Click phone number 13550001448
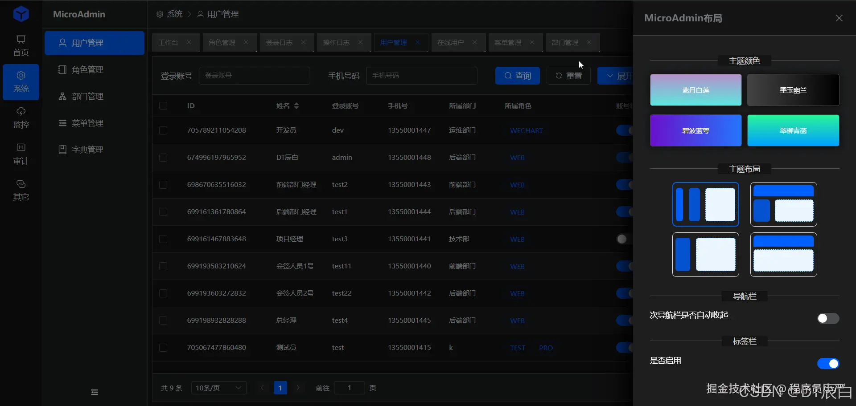This screenshot has height=406, width=856. coord(409,158)
